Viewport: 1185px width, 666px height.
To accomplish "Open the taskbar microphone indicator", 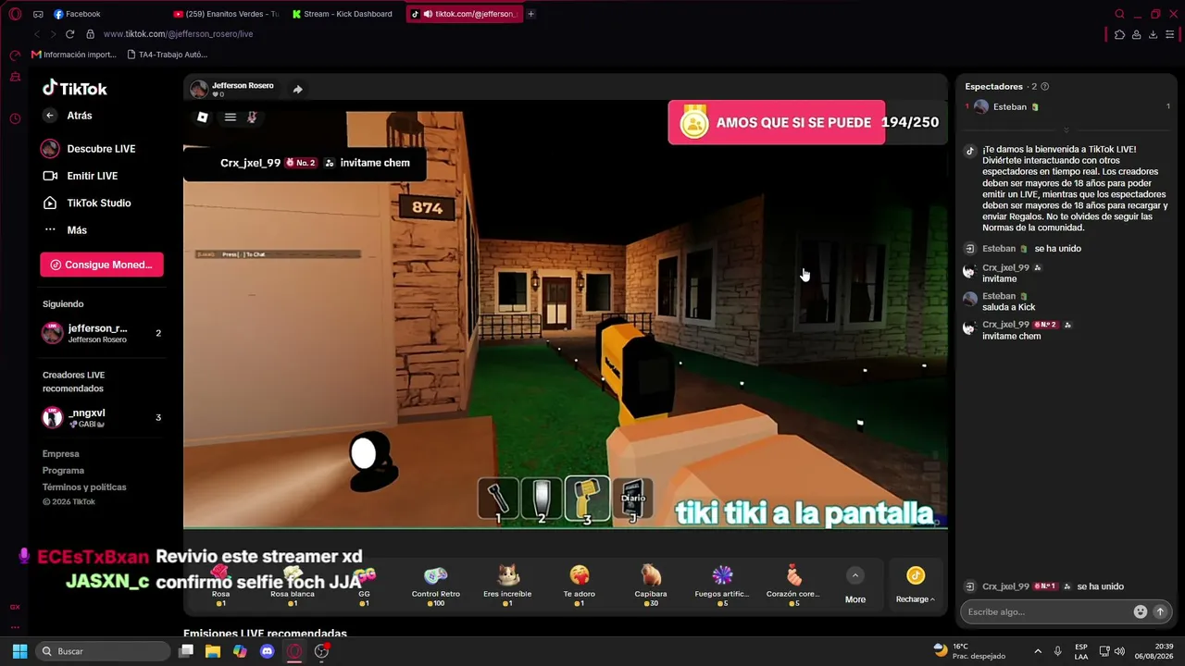I will pyautogui.click(x=1058, y=651).
